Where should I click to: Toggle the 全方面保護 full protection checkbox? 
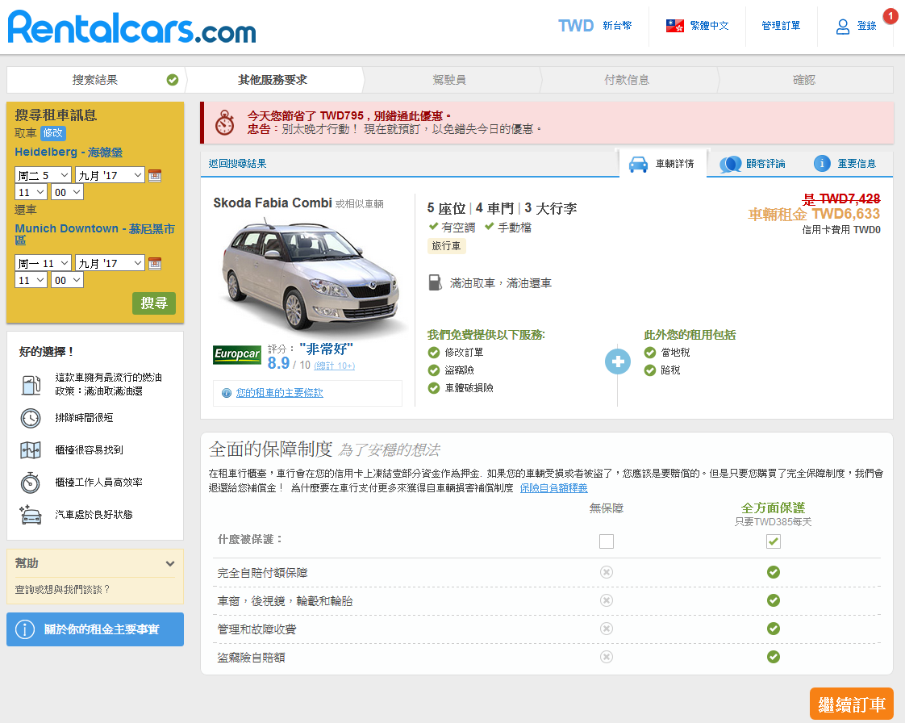774,541
